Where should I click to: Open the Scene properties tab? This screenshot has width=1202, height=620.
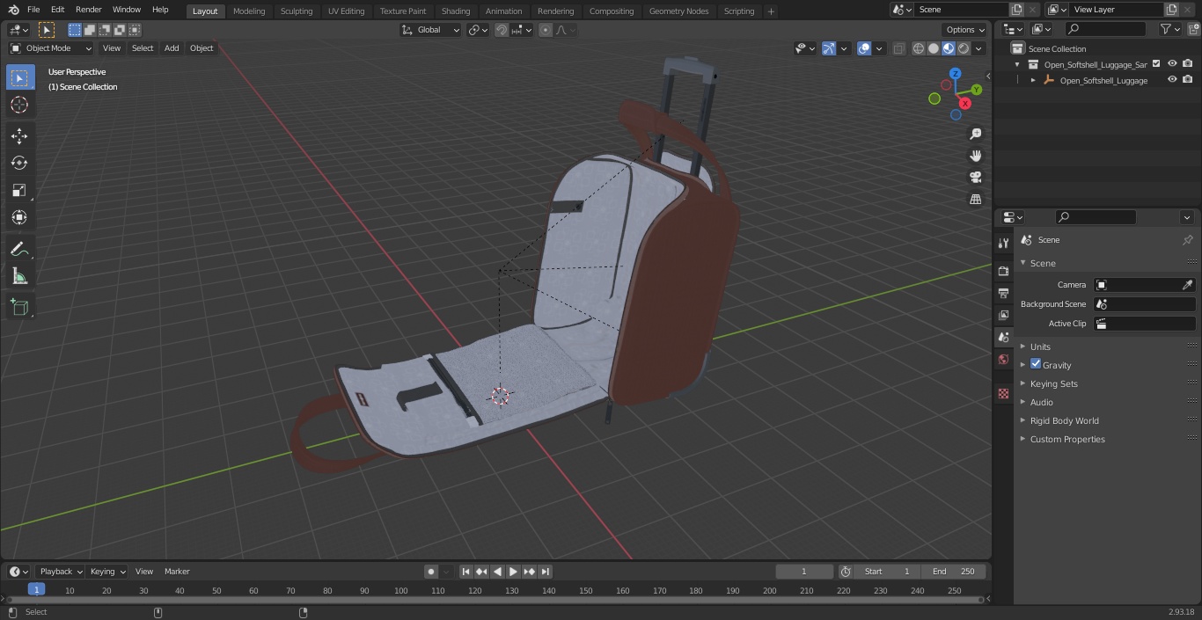click(1003, 337)
